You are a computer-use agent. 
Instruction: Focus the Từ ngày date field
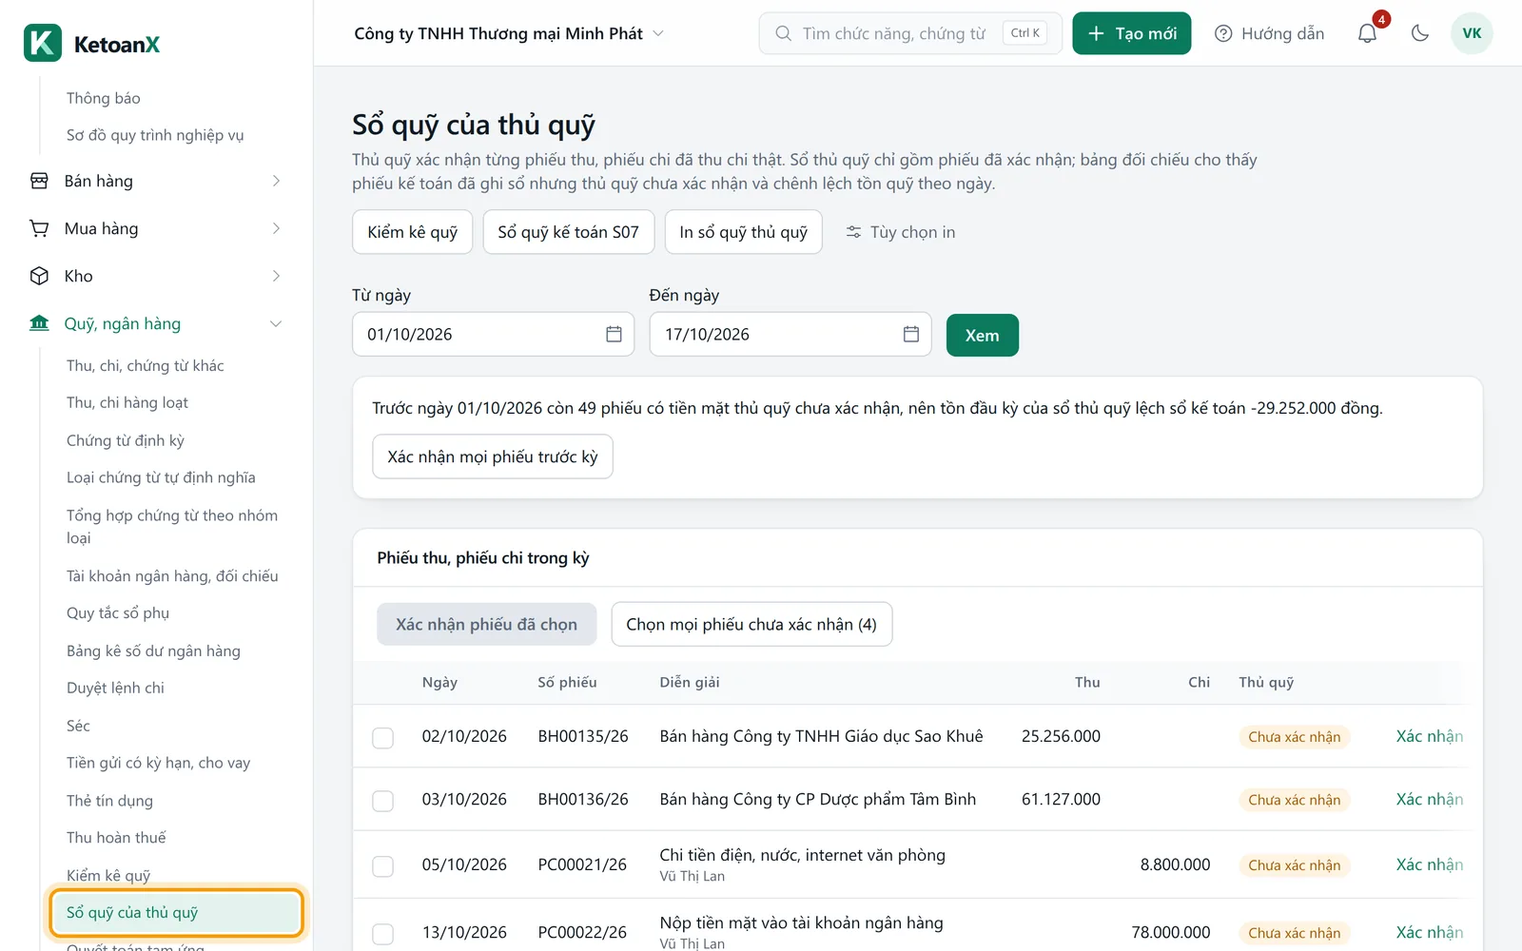click(x=493, y=334)
